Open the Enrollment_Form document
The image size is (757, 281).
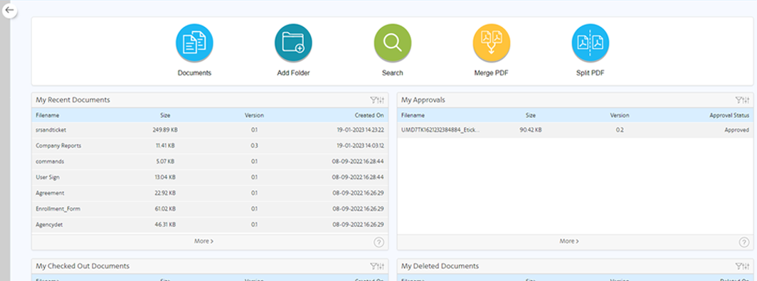click(58, 208)
